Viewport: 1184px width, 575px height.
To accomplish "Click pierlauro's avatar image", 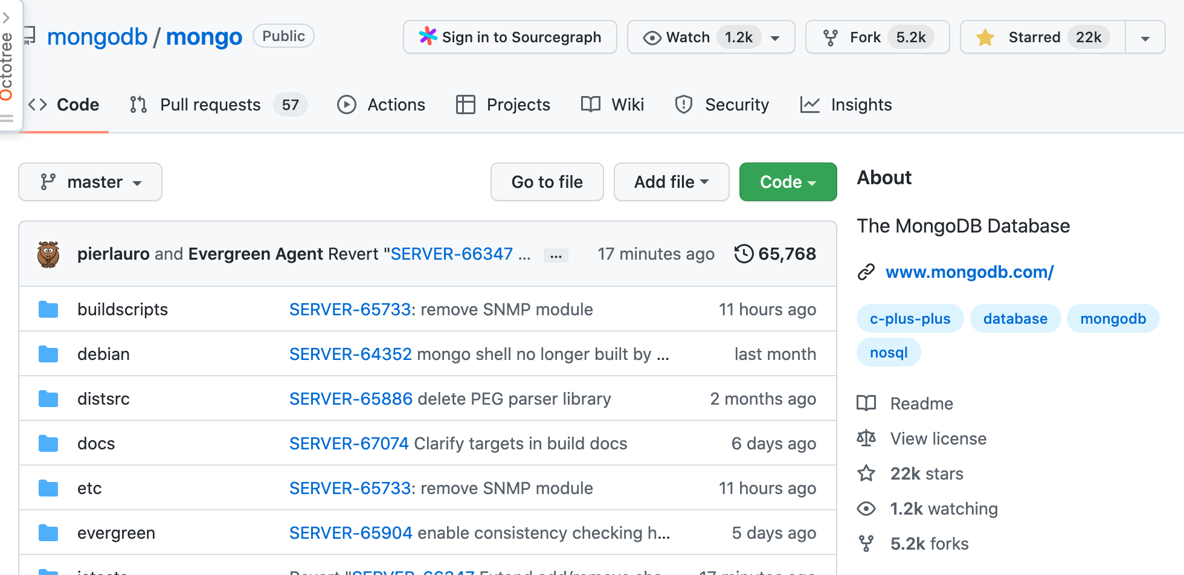I will point(48,254).
